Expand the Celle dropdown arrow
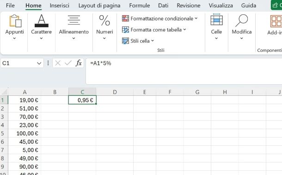The height and width of the screenshot is (175, 282). (216, 38)
